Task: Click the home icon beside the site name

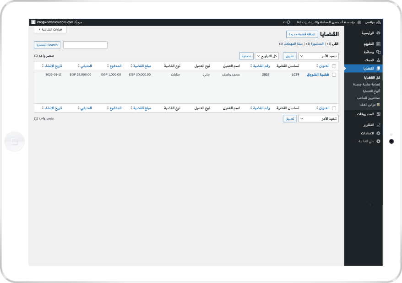Action: (x=359, y=22)
